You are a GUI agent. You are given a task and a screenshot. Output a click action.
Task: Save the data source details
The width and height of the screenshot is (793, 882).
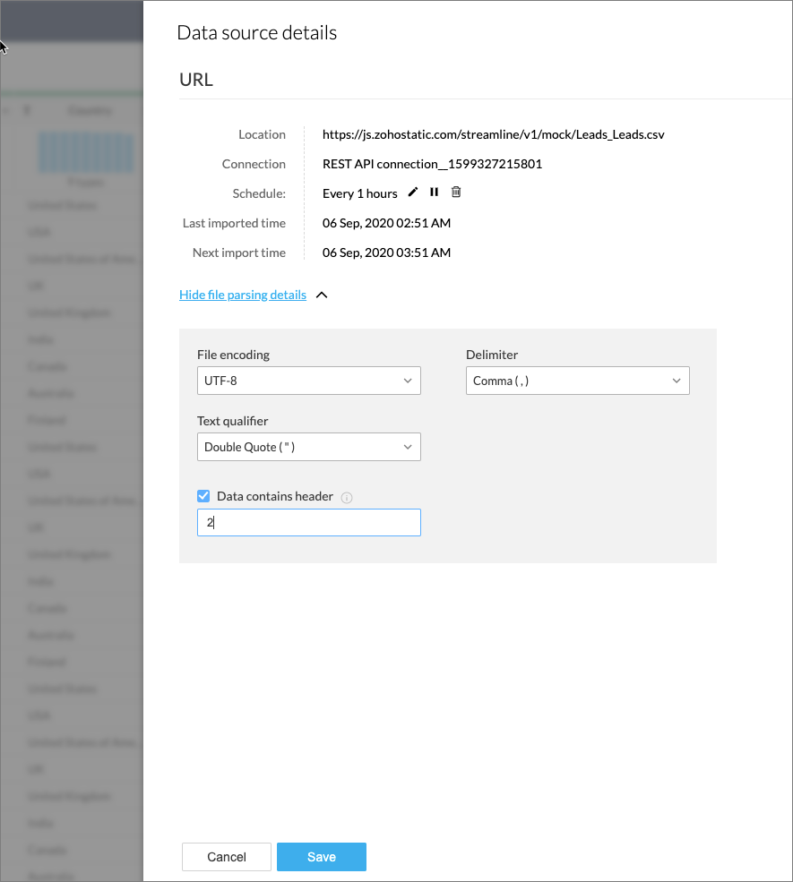pos(322,857)
